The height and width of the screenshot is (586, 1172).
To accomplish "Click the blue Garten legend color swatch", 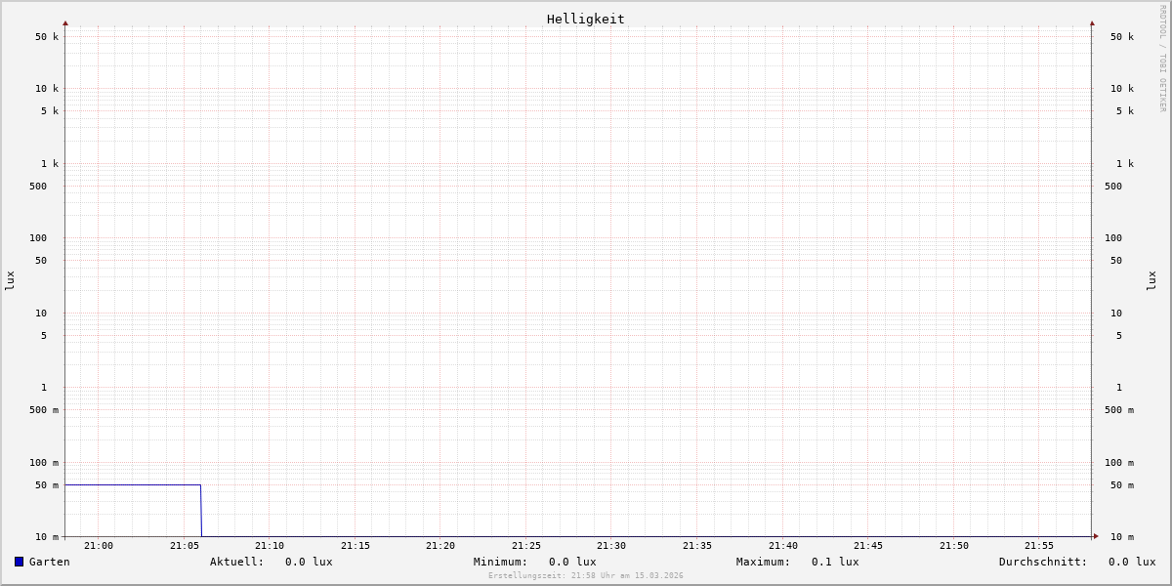I will [19, 562].
